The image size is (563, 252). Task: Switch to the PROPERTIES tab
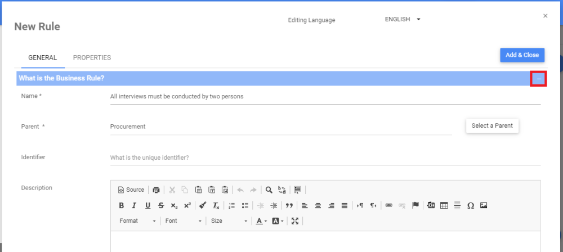92,57
